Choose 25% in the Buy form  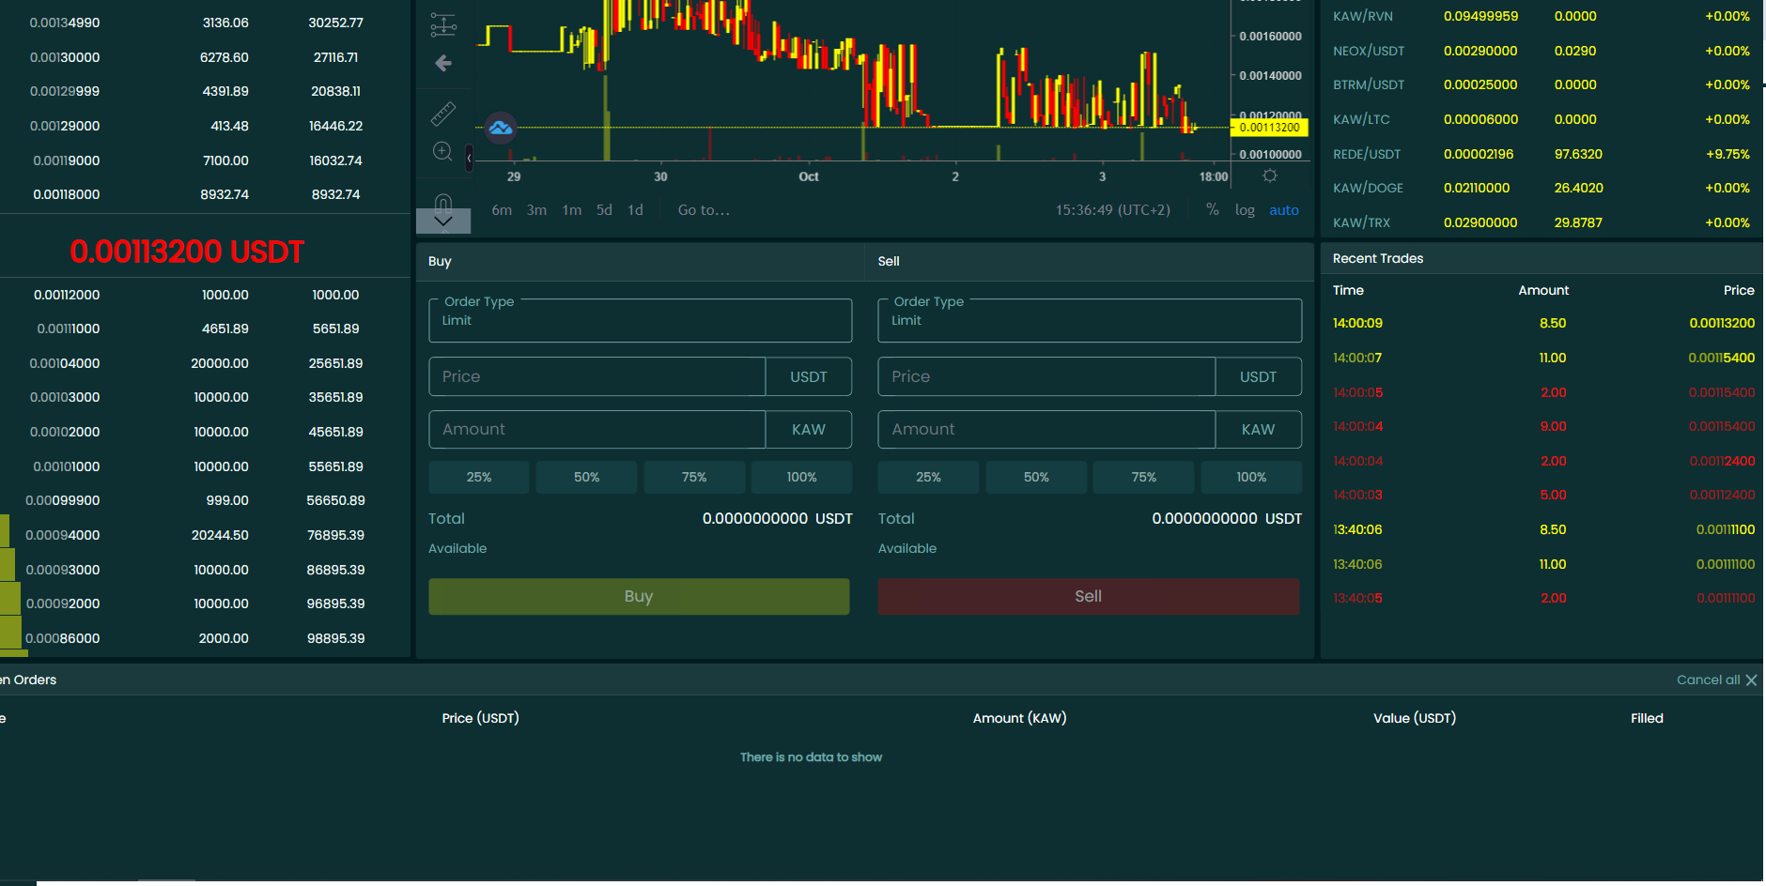click(479, 477)
